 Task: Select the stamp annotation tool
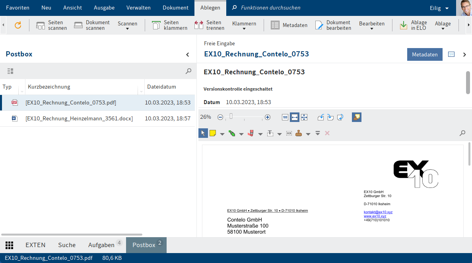click(299, 133)
